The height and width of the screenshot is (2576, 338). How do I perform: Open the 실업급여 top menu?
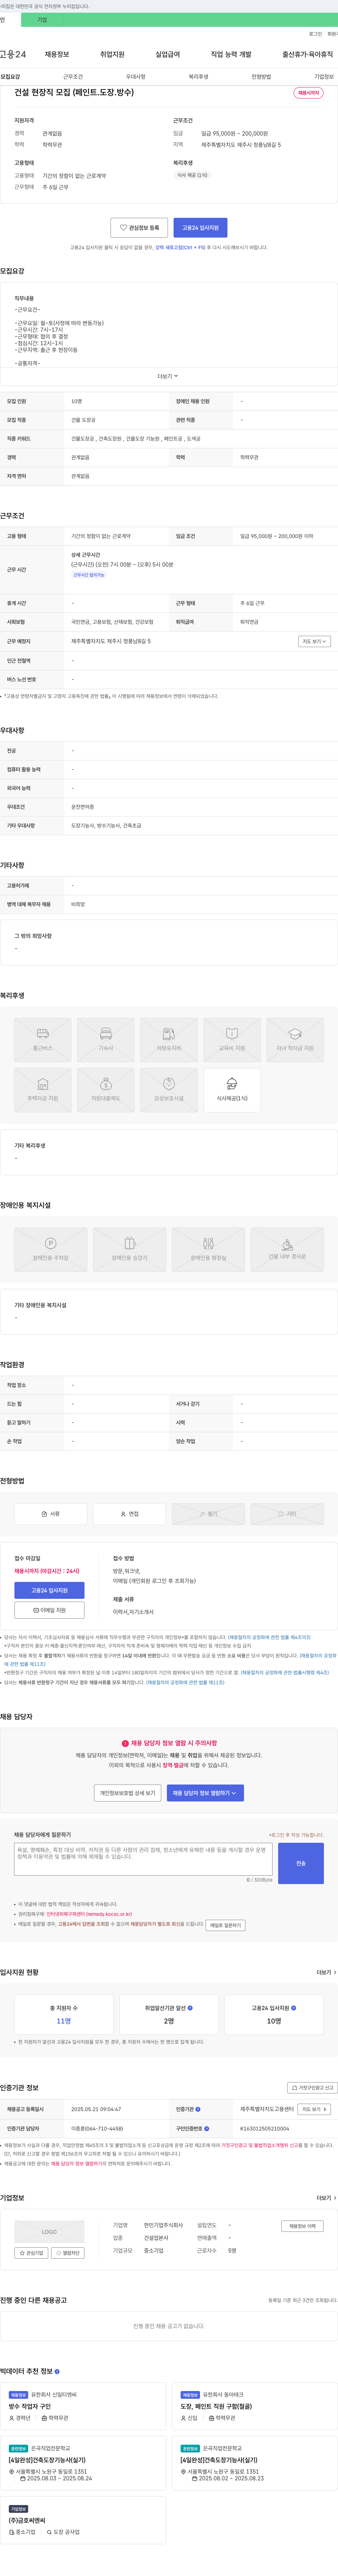pos(168,54)
